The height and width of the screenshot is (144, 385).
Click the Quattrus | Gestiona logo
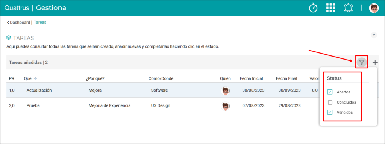[35, 8]
